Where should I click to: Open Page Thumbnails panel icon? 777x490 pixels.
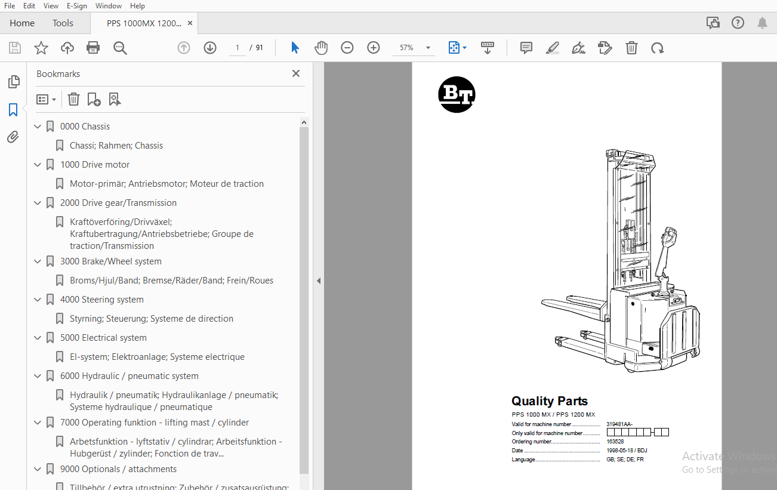pos(13,82)
